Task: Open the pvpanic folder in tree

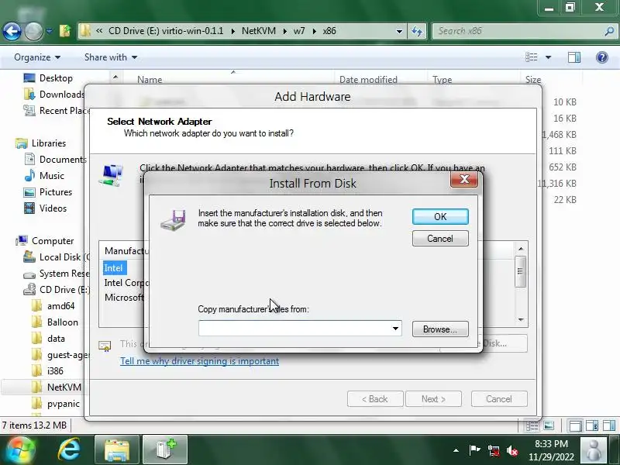Action: click(x=55, y=404)
